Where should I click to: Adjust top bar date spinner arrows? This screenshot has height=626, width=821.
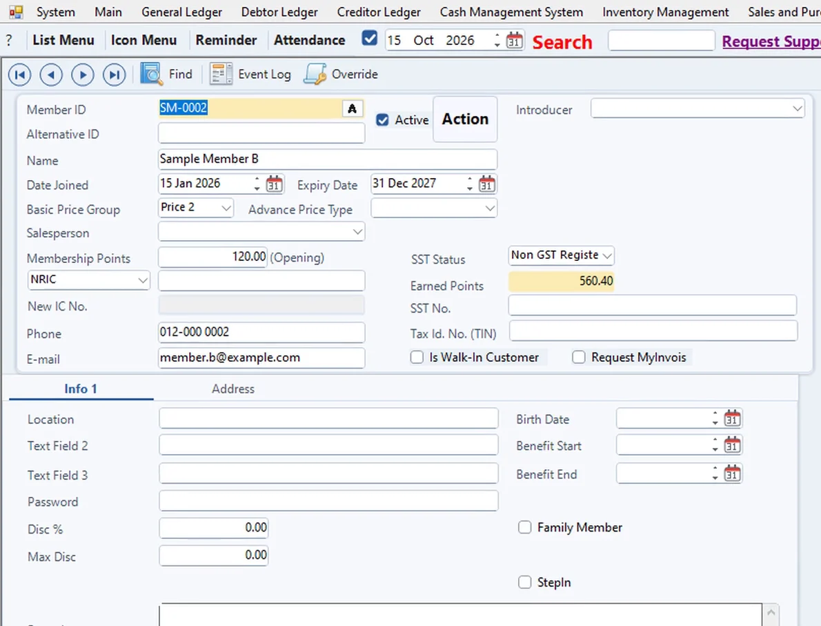(x=497, y=40)
